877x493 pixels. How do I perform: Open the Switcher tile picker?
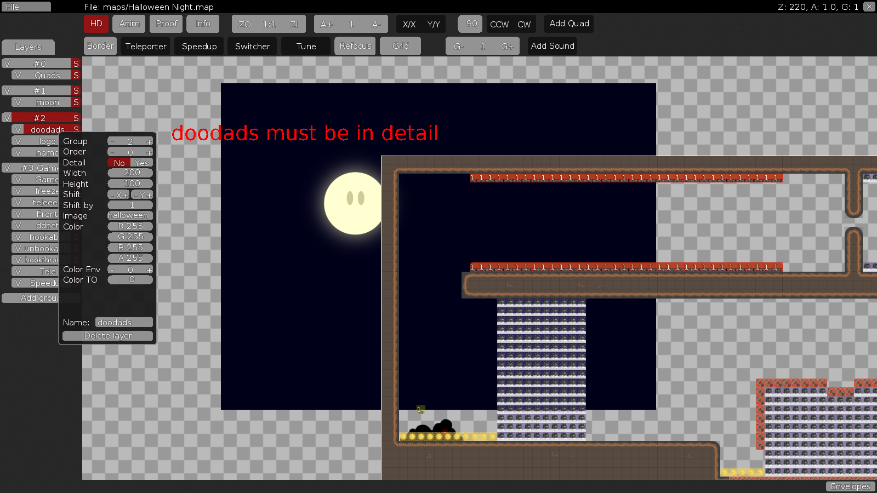[x=252, y=46]
